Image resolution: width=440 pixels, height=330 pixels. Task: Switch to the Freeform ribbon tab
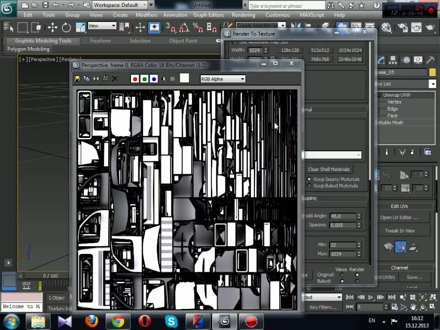coord(100,41)
